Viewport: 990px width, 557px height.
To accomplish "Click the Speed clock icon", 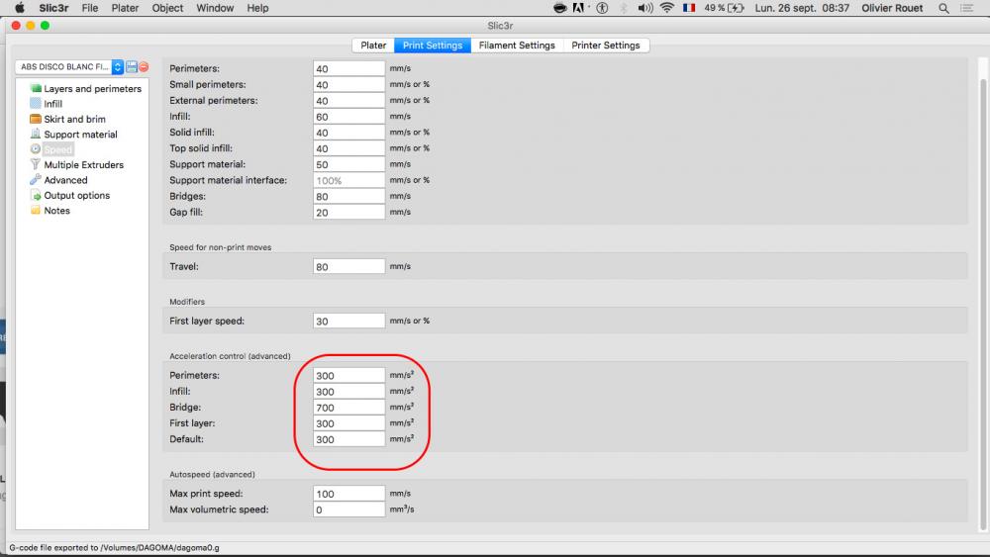I will [x=36, y=148].
